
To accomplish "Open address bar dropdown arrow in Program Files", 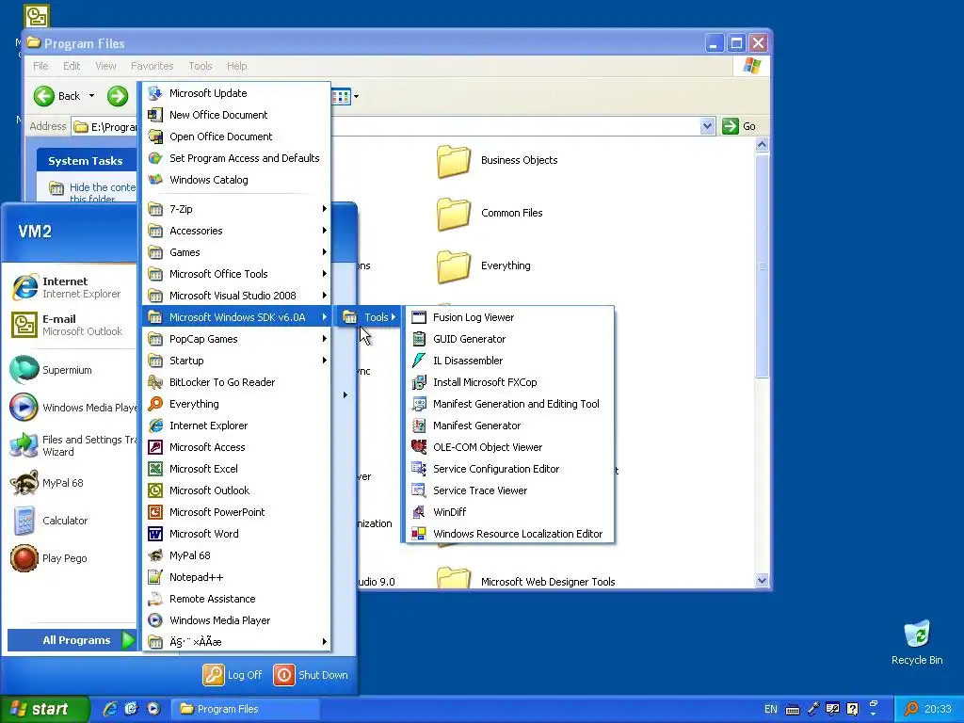I will (x=707, y=126).
